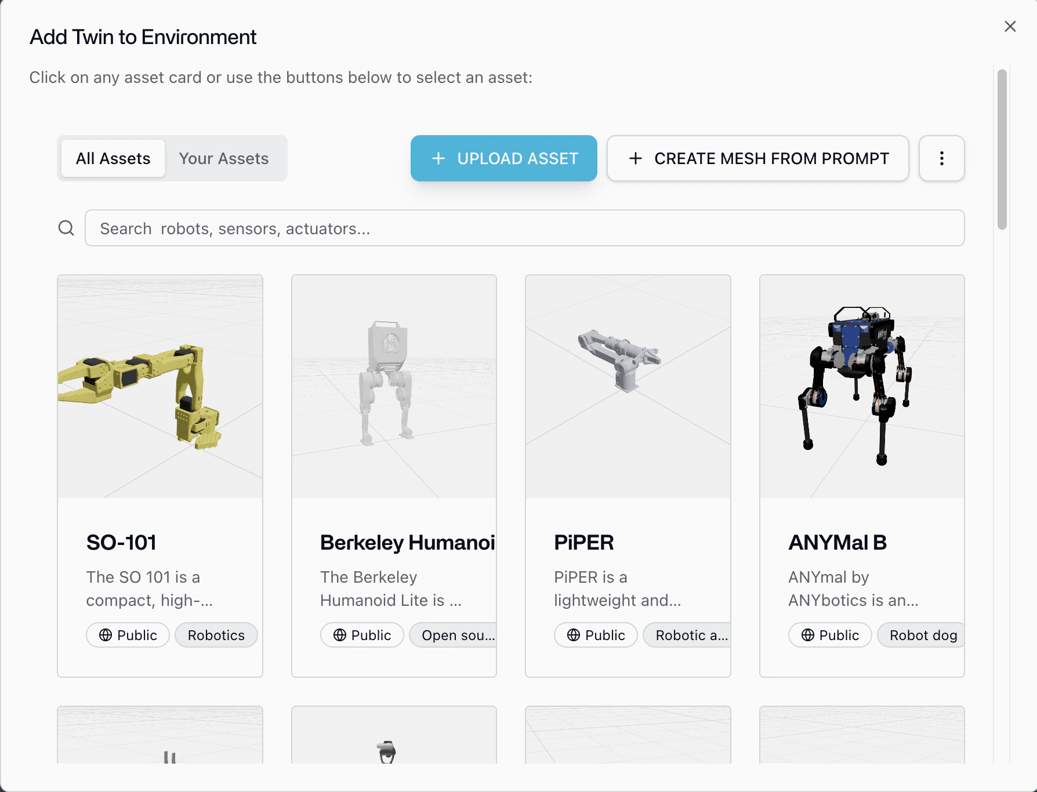Click the Berkeley Humanoid Lite description
Image resolution: width=1037 pixels, height=792 pixels.
point(391,588)
